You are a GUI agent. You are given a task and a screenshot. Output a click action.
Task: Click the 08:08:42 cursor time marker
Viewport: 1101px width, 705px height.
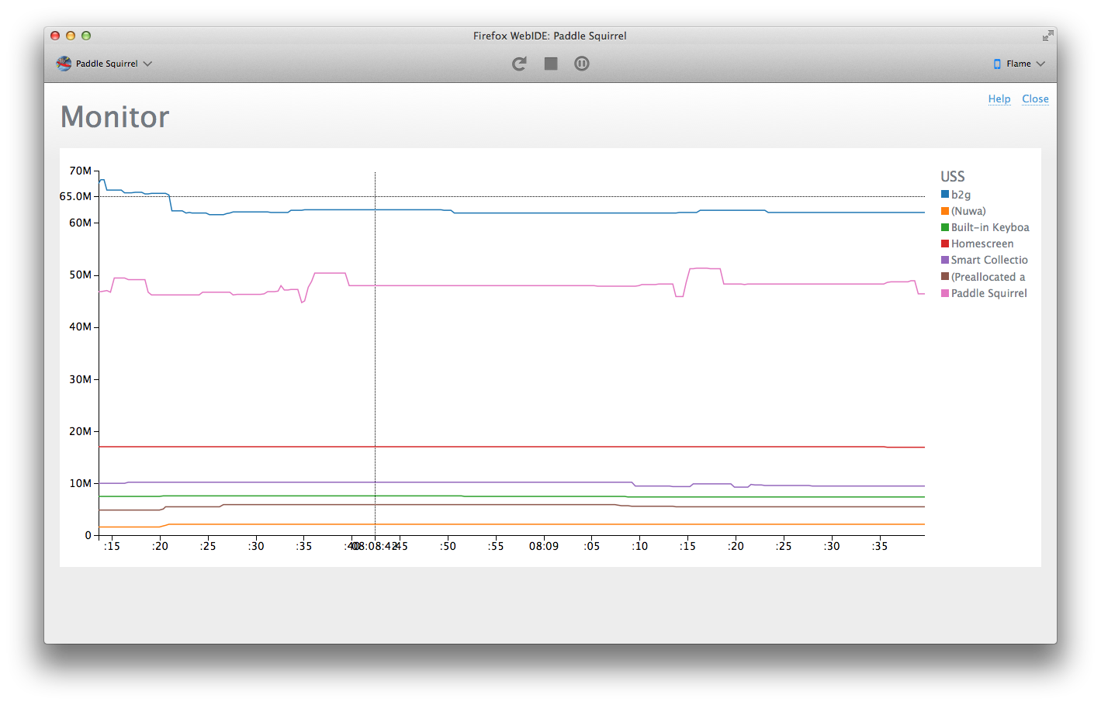click(x=375, y=546)
